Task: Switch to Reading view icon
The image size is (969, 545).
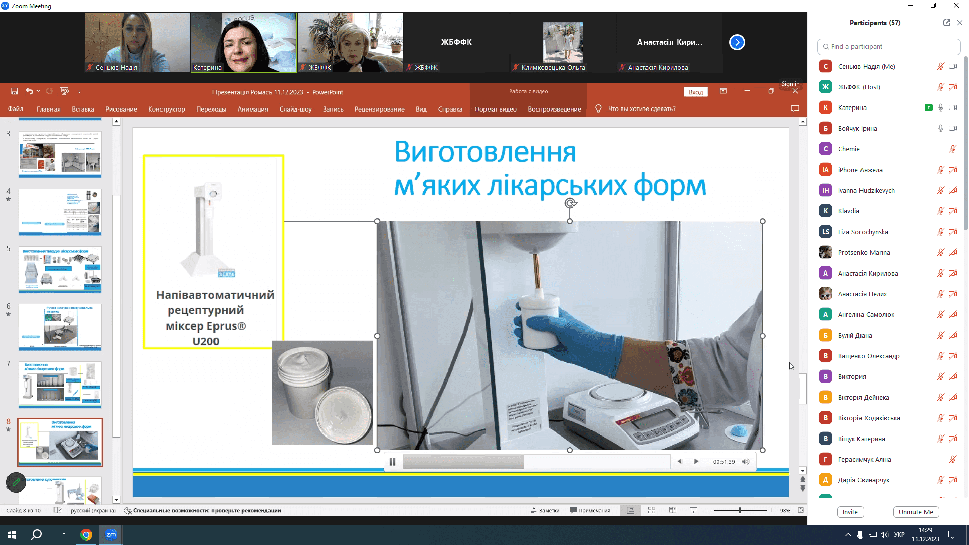Action: (x=673, y=511)
